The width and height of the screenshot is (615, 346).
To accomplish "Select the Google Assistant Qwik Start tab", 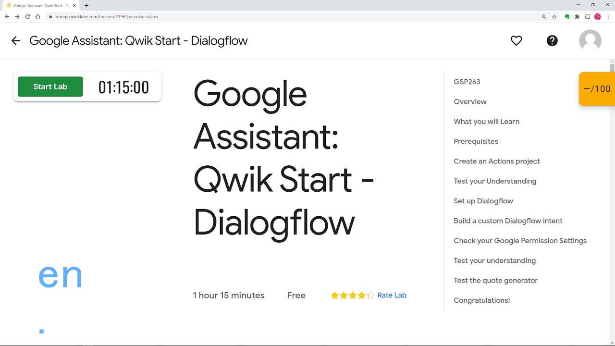I will 41,5.
